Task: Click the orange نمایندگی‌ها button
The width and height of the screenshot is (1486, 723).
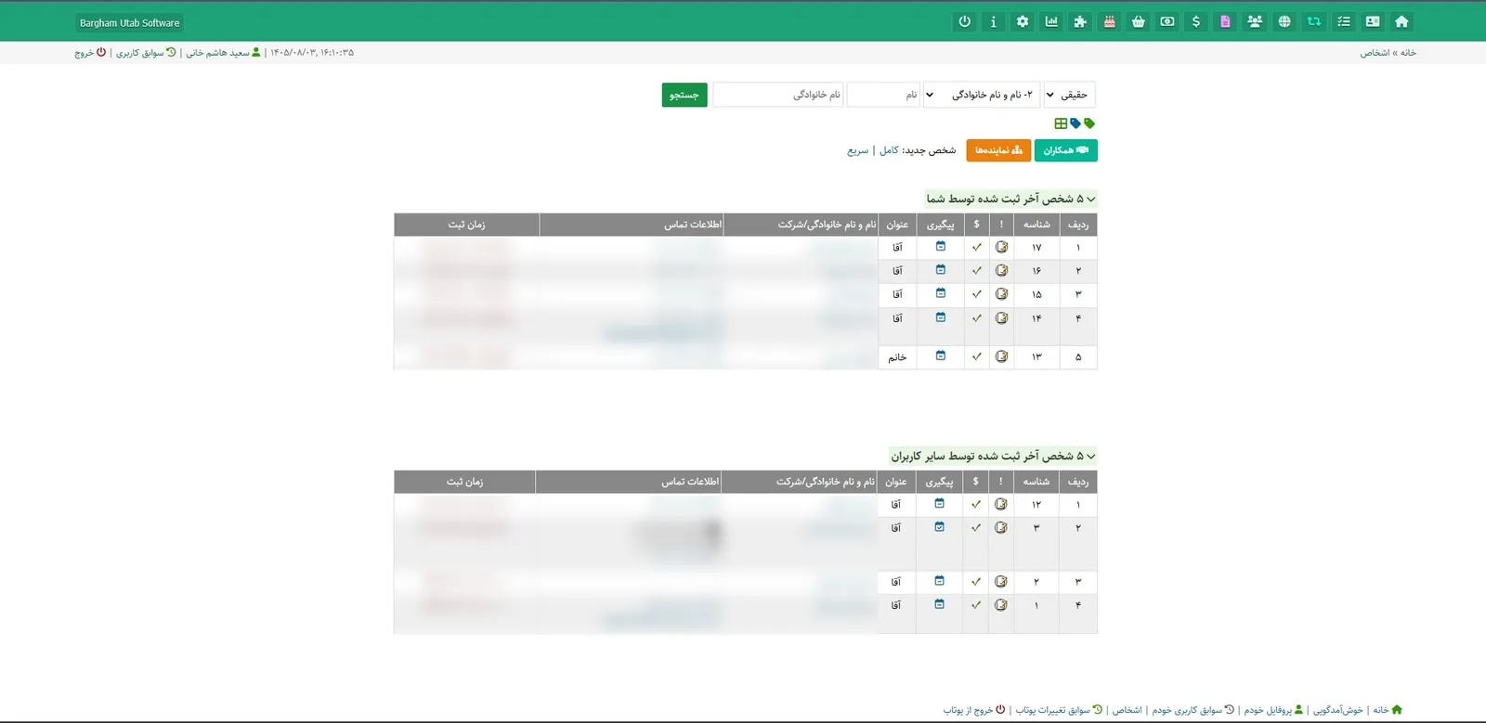Action: [998, 150]
